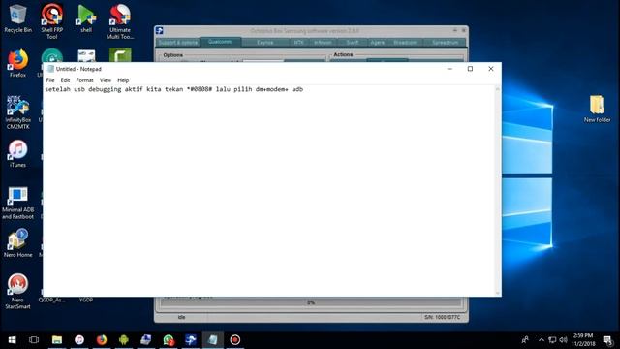Click S/N value in Octoplus status bar
620x349 pixels.
(x=442, y=317)
